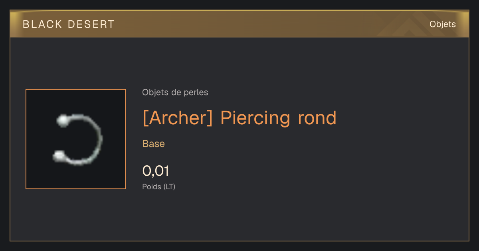
Task: Click the upper ball tip of the piercing icon
Action: [x=62, y=120]
